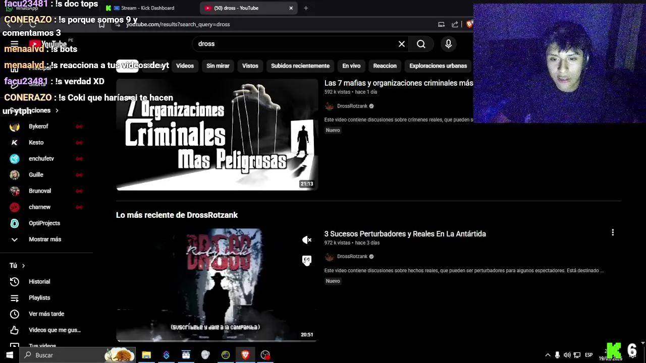
Task: Open the volume control in system tray
Action: click(567, 355)
